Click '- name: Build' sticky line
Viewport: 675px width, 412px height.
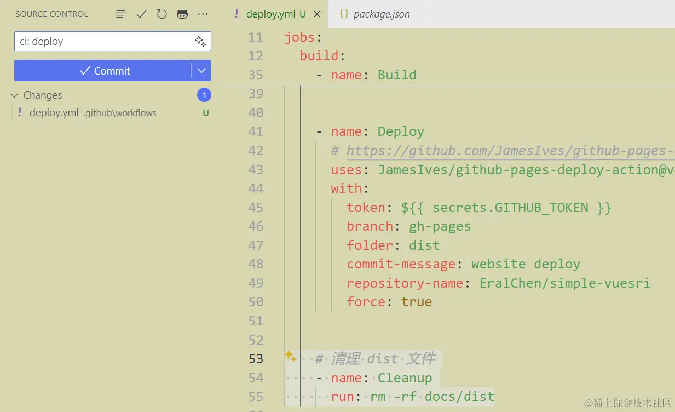366,75
